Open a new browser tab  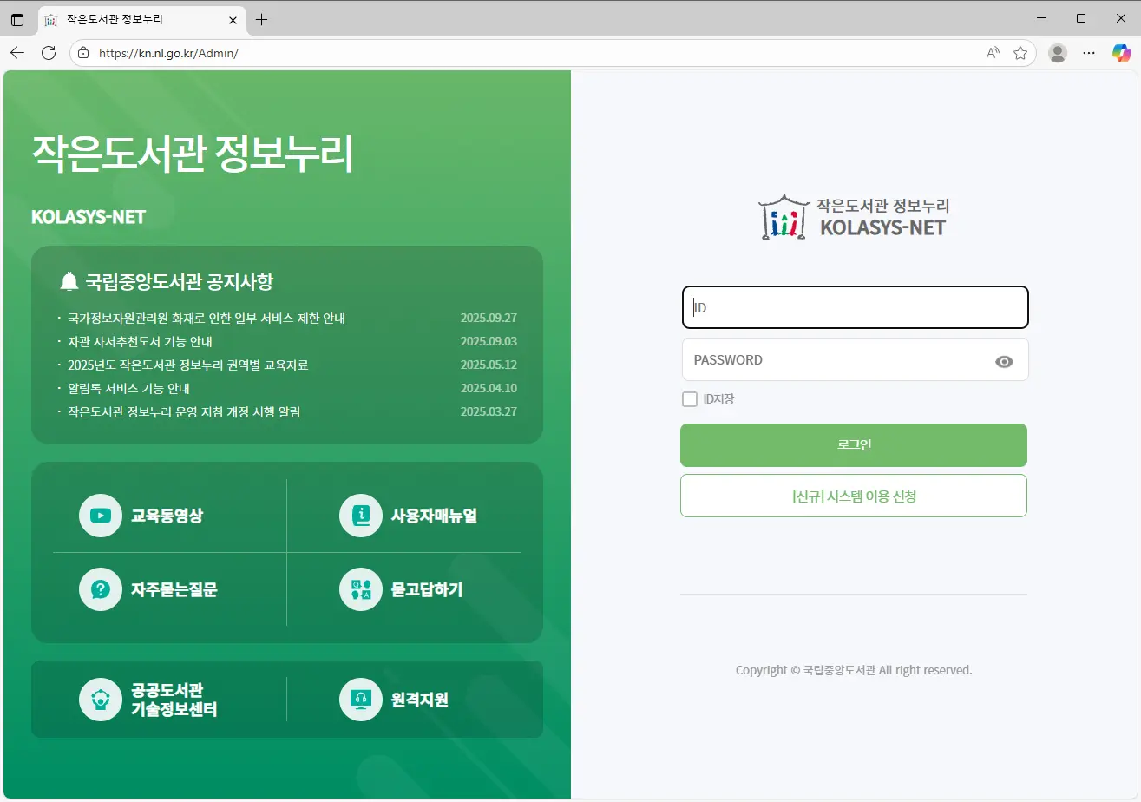261,19
